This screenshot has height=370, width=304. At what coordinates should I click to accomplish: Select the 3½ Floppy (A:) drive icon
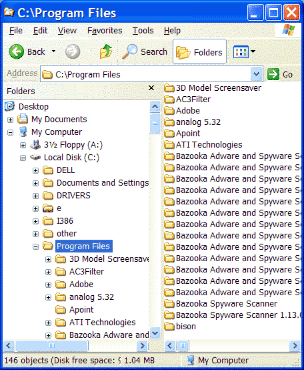[x=35, y=144]
